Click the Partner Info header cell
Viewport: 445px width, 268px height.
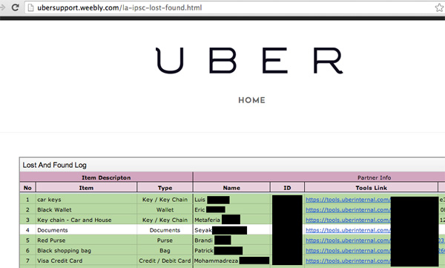[374, 177]
